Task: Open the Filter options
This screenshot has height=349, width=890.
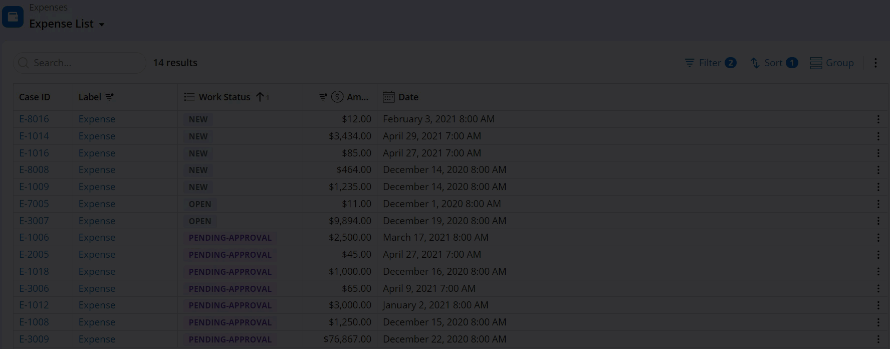Action: pos(710,63)
